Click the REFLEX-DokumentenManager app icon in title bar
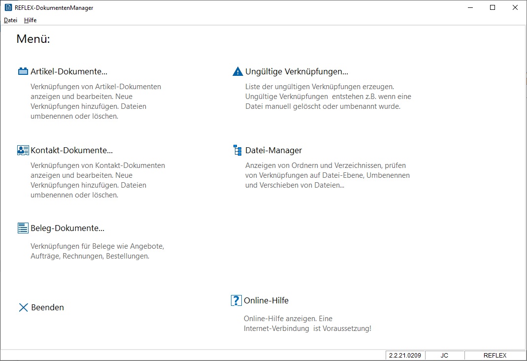 8,7
